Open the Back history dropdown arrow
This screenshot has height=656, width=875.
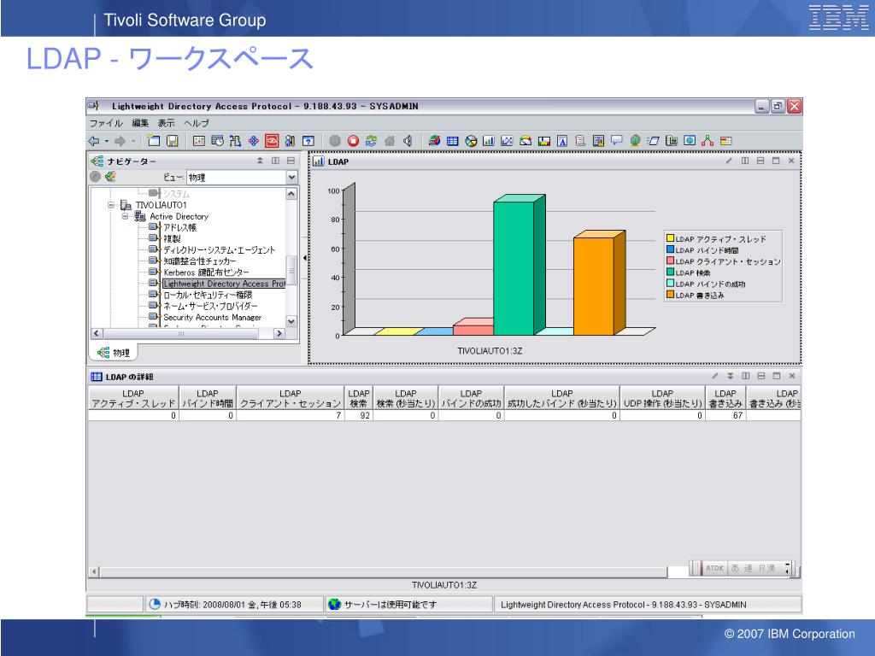107,141
